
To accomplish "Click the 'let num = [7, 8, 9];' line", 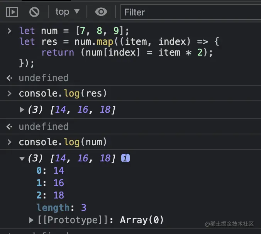I will click(74, 31).
